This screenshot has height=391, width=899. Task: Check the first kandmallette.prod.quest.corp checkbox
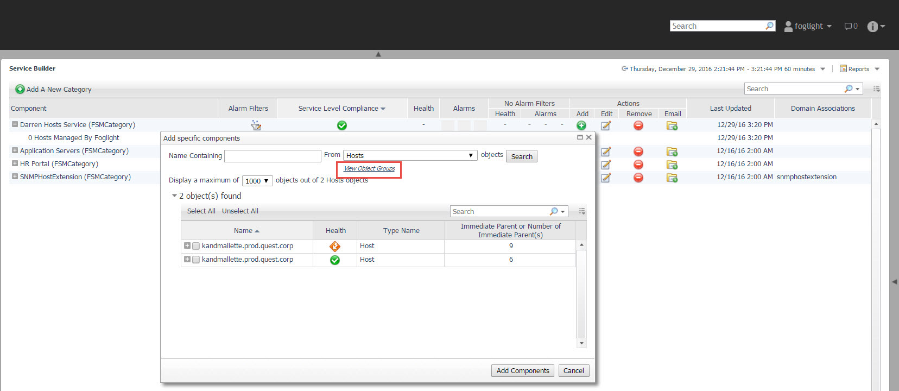pyautogui.click(x=196, y=246)
